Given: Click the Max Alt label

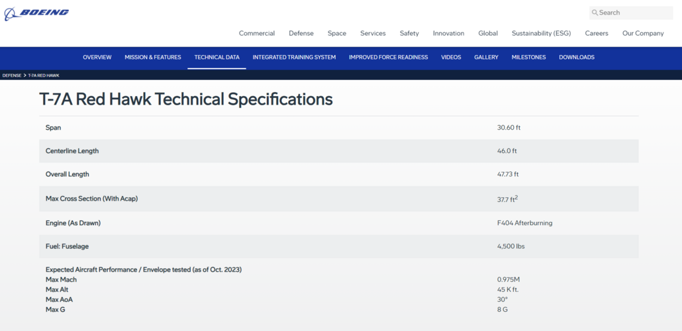Looking at the screenshot, I should click(x=57, y=290).
